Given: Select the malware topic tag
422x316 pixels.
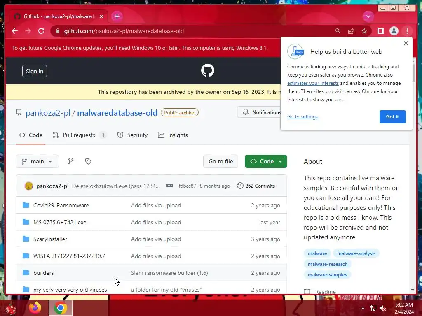Looking at the screenshot, I should tap(317, 253).
